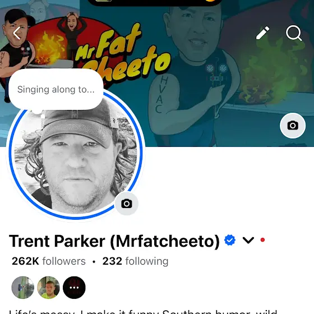The height and width of the screenshot is (314, 314).
Task: Click the blue verified badge
Action: [x=230, y=240]
